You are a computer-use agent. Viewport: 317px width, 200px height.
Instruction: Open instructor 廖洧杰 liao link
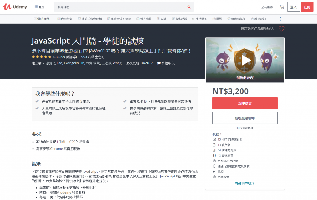[54, 63]
